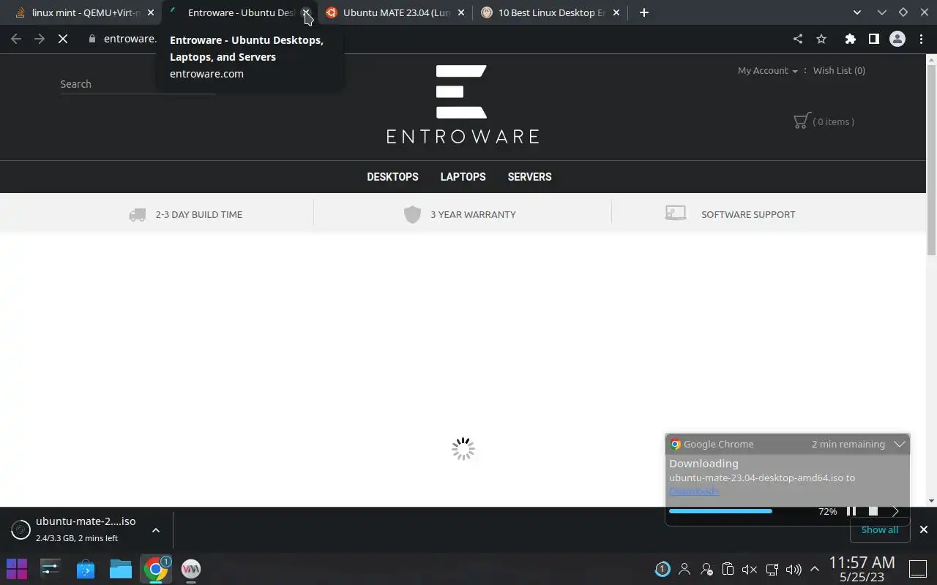The image size is (937, 585).
Task: Click SOFTWARE SUPPORT text
Action: click(x=748, y=214)
